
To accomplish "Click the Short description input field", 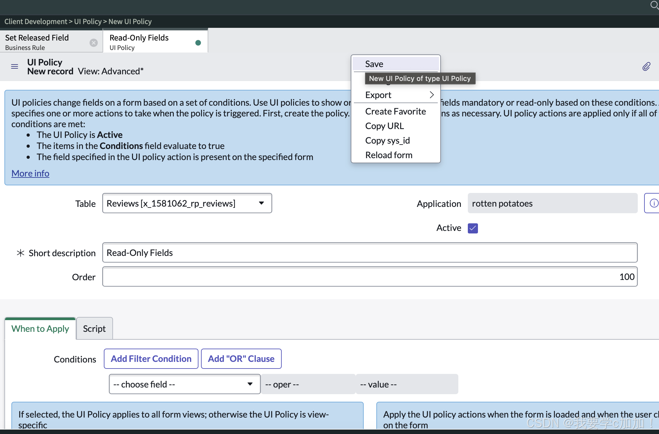I will [369, 252].
